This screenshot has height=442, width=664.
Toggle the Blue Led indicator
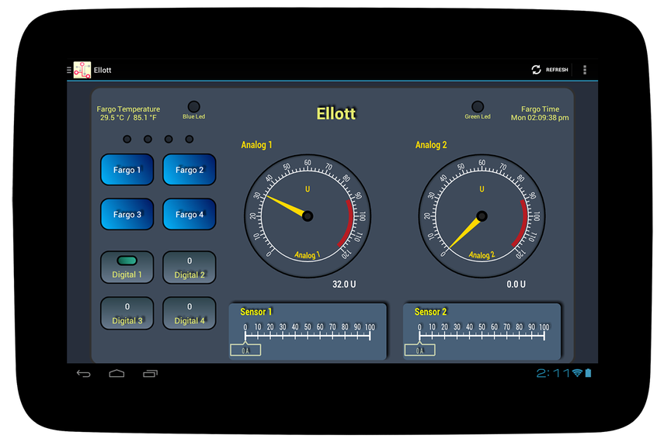pyautogui.click(x=194, y=107)
